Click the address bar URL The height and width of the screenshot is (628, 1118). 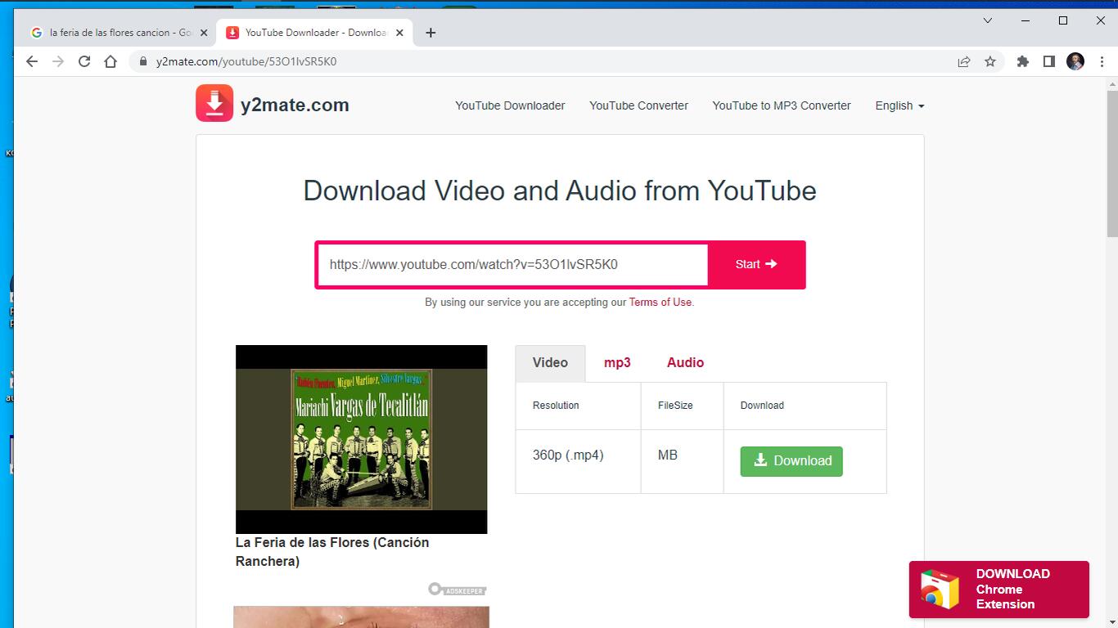(246, 61)
